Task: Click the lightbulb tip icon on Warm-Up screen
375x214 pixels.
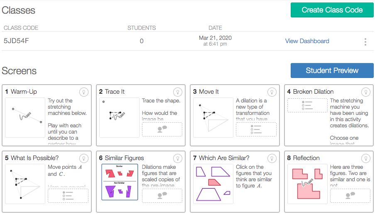Action: [84, 92]
